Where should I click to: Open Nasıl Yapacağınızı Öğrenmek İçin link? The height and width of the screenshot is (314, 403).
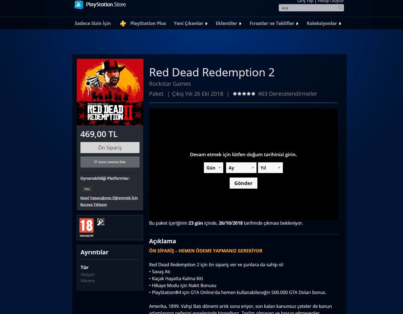tap(109, 201)
